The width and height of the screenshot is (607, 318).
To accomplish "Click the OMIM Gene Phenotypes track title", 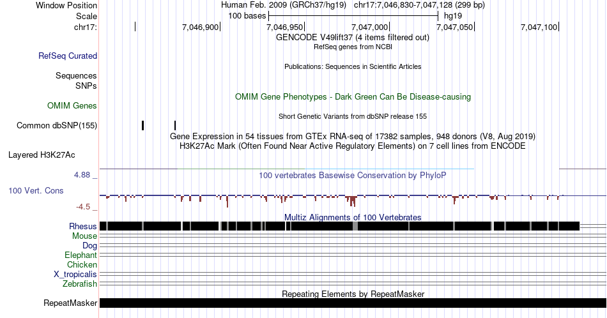I will click(x=353, y=96).
